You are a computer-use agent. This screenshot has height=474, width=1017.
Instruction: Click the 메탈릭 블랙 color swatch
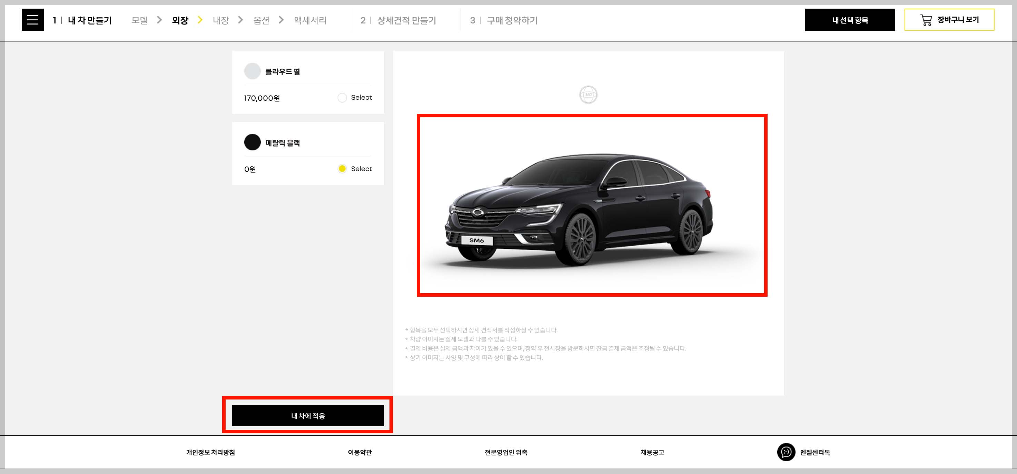click(x=252, y=142)
